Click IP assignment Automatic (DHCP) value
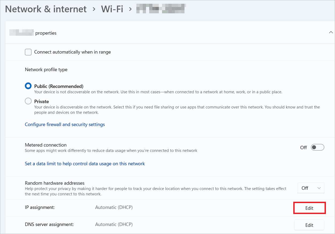 114,207
